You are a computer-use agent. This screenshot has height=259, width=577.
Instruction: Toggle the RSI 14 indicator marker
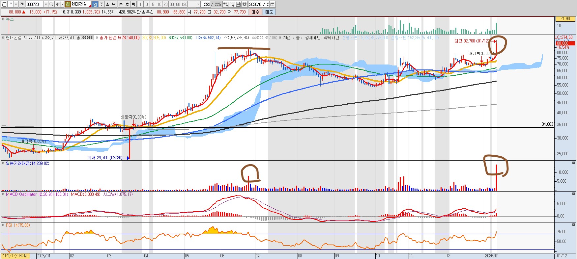click(x=3, y=225)
